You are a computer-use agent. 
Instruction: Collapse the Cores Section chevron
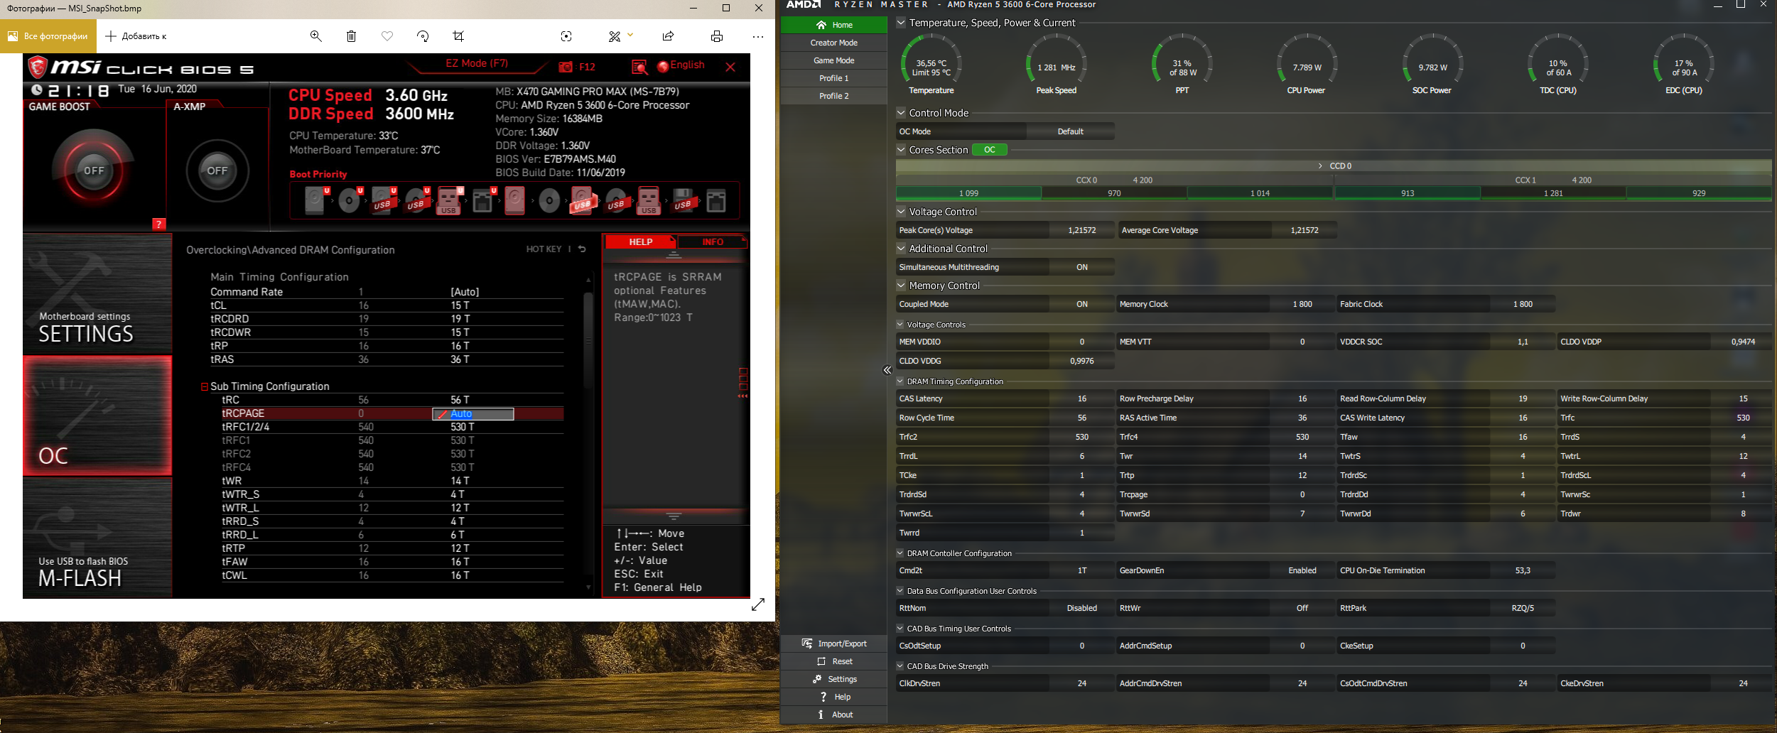pos(901,150)
